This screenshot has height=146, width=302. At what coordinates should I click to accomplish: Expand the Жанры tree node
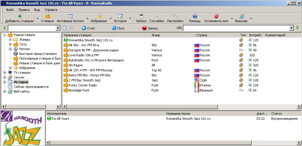tap(10, 40)
